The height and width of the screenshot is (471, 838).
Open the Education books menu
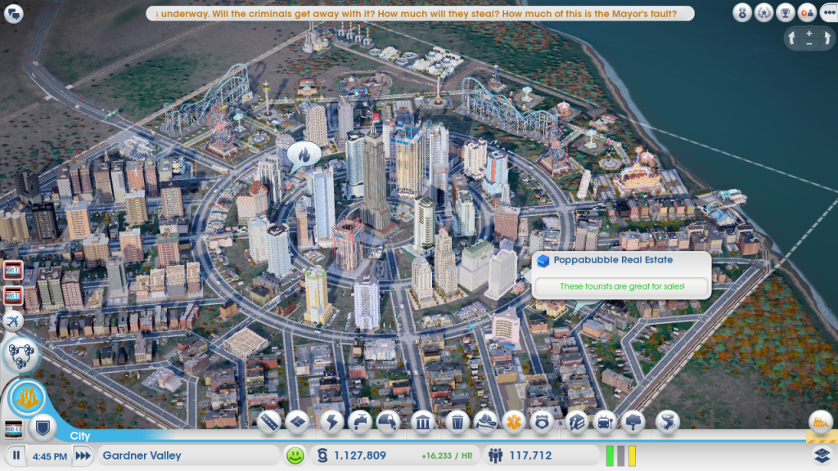pos(577,423)
